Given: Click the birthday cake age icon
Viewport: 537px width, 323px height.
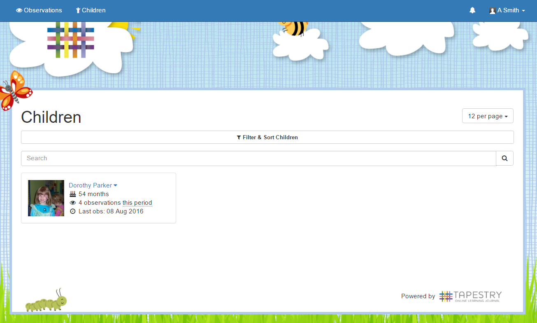Looking at the screenshot, I should [x=73, y=194].
